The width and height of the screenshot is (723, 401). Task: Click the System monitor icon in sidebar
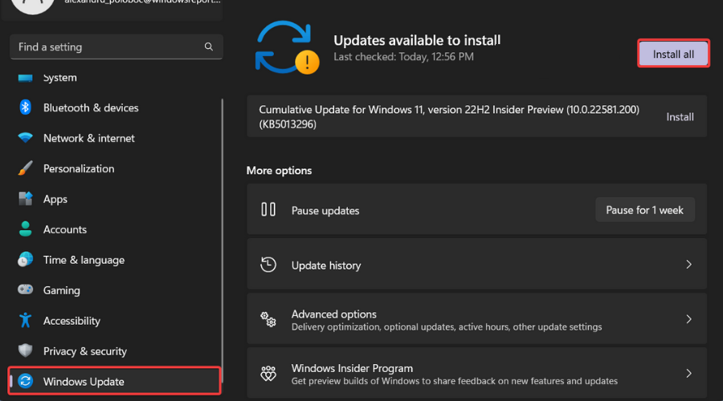pyautogui.click(x=26, y=78)
